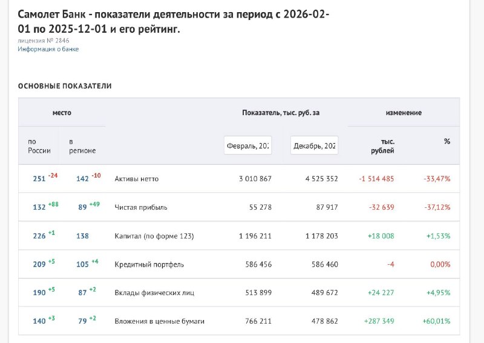Viewport: 484px width, 343px height.
Task: Select the value '513 899'
Action: click(259, 293)
